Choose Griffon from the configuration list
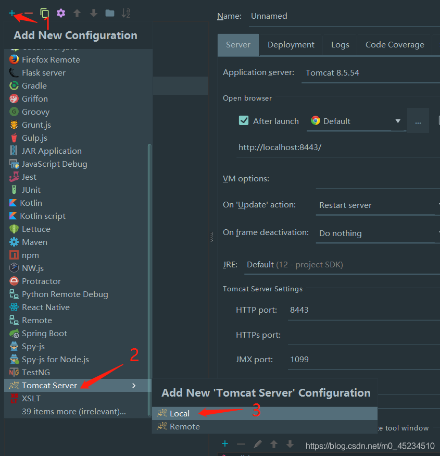Screen dimensions: 440x456 pos(79,99)
